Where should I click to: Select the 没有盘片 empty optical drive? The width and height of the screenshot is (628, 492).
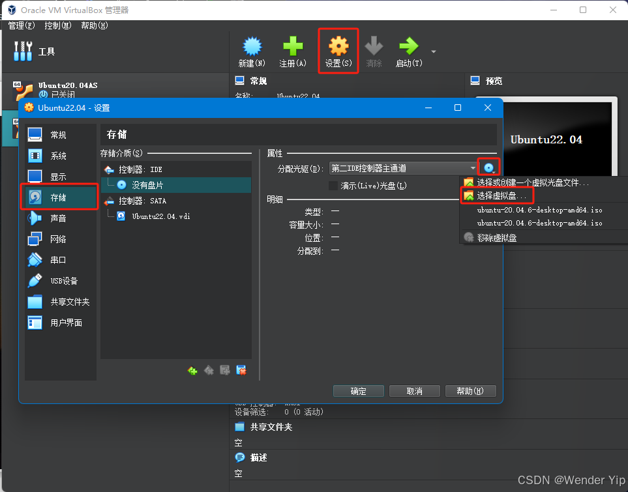click(176, 185)
